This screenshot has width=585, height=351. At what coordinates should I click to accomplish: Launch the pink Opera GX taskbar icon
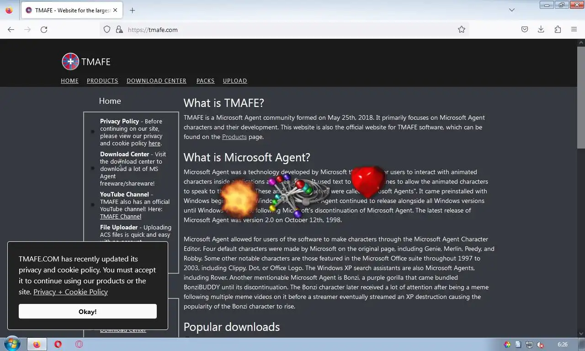(79, 344)
